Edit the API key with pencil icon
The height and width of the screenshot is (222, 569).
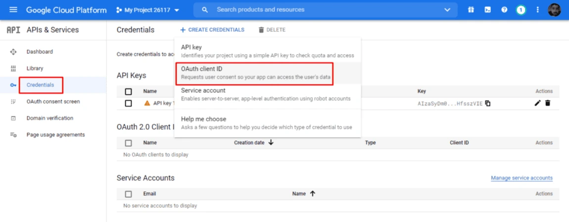tap(537, 104)
